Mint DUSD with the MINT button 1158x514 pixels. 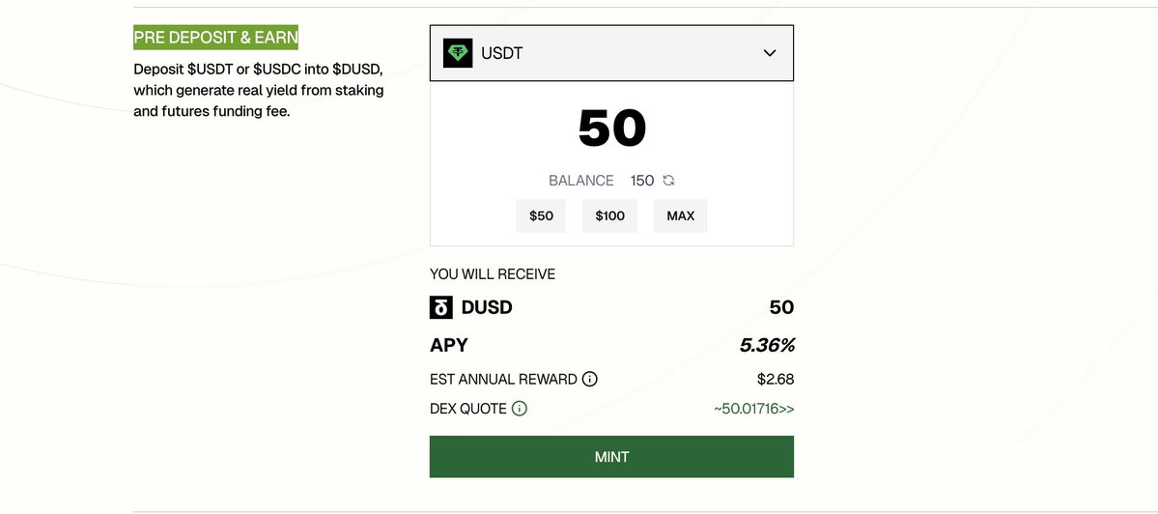[611, 457]
